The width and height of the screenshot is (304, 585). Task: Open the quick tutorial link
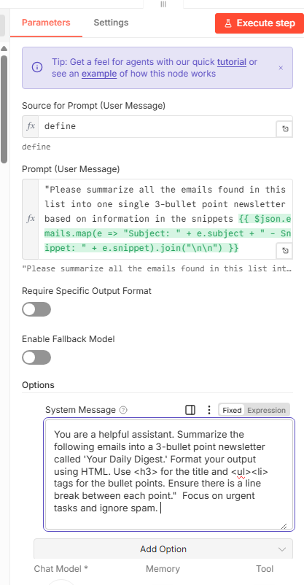(x=232, y=61)
